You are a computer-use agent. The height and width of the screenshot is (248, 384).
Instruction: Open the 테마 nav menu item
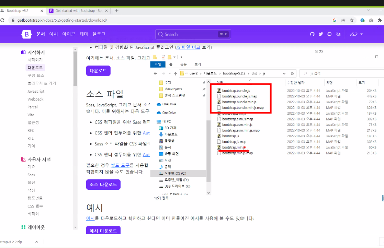pos(84,34)
